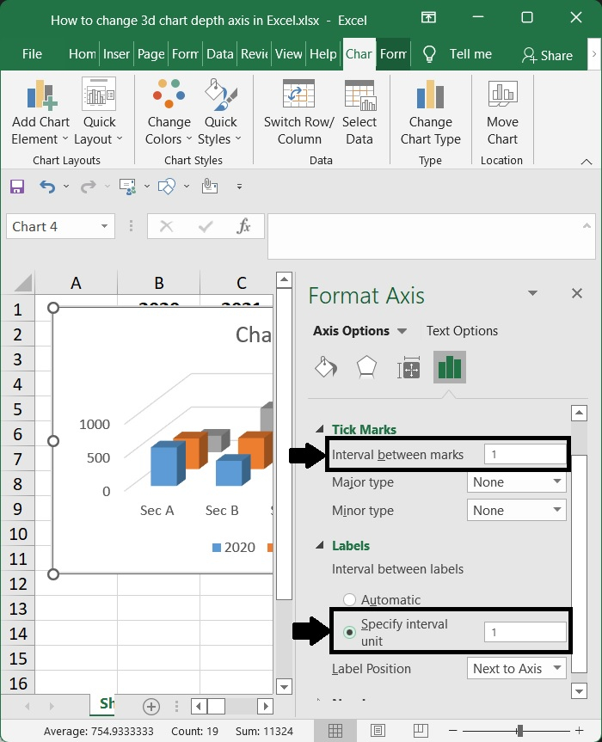Switch to Page Break Preview
The image size is (602, 742).
point(421,731)
